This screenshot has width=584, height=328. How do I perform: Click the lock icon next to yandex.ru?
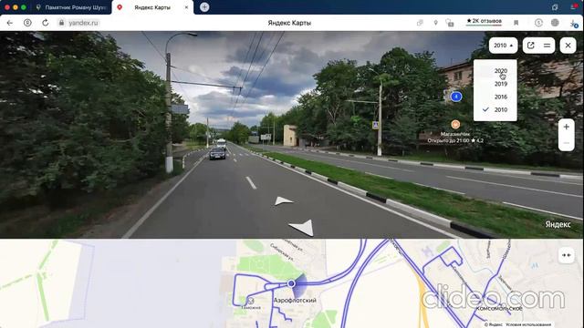point(61,23)
